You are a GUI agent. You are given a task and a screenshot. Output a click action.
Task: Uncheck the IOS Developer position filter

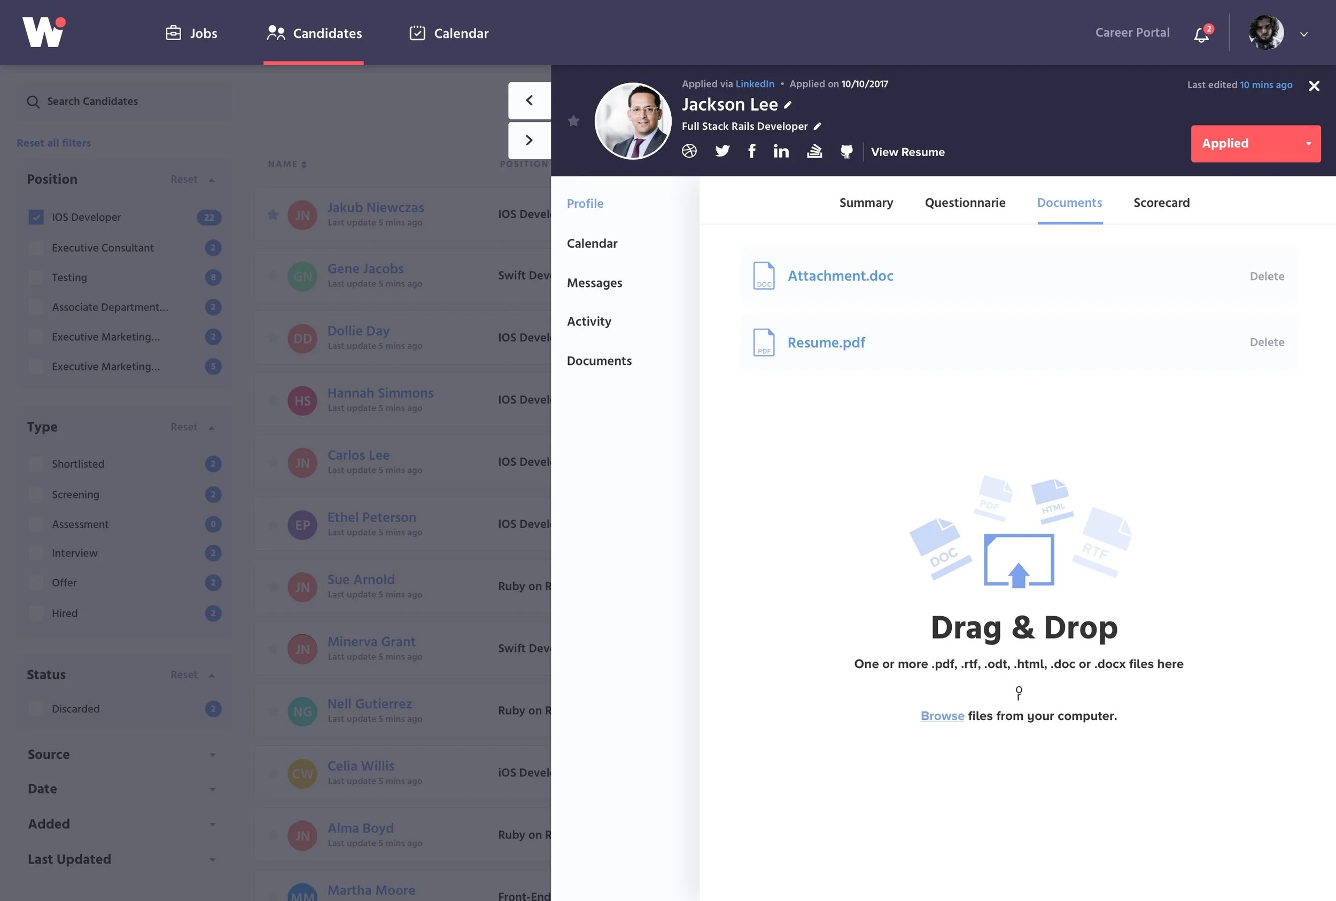tap(36, 217)
